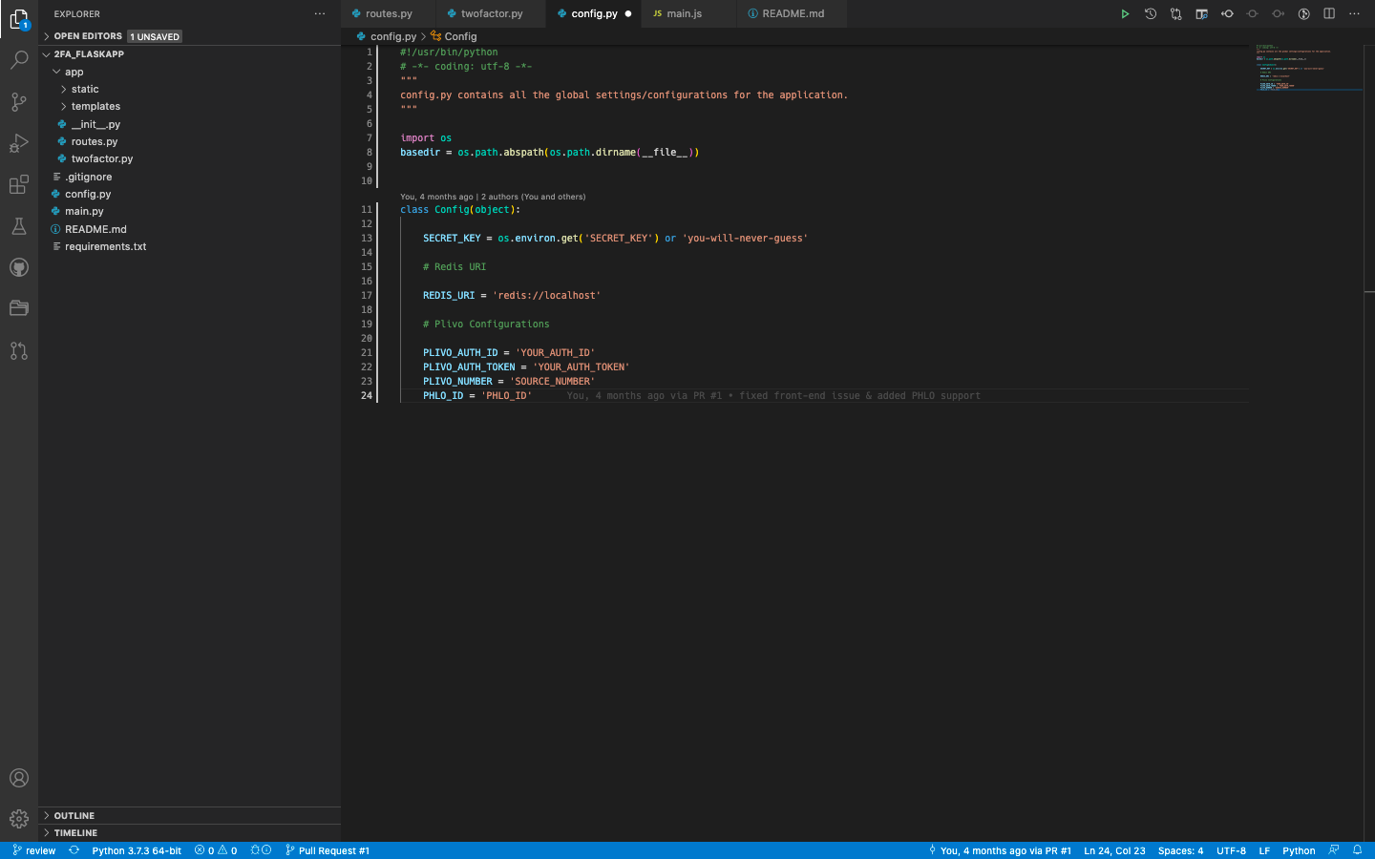
Task: Expand the static folder
Action: click(x=84, y=89)
